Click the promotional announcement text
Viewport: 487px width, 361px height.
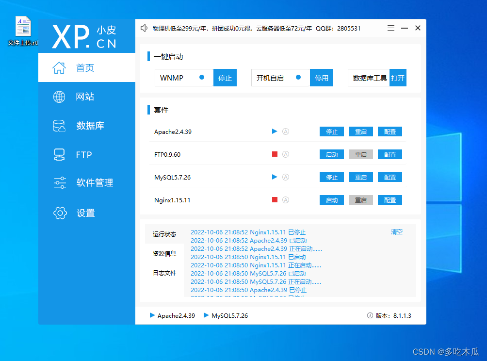(257, 29)
